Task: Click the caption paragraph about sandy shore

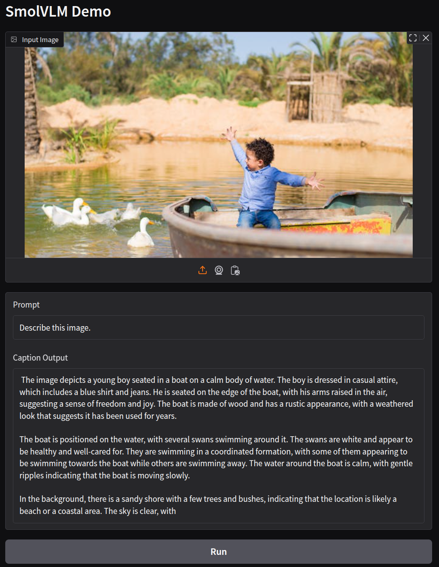Action: pos(208,505)
